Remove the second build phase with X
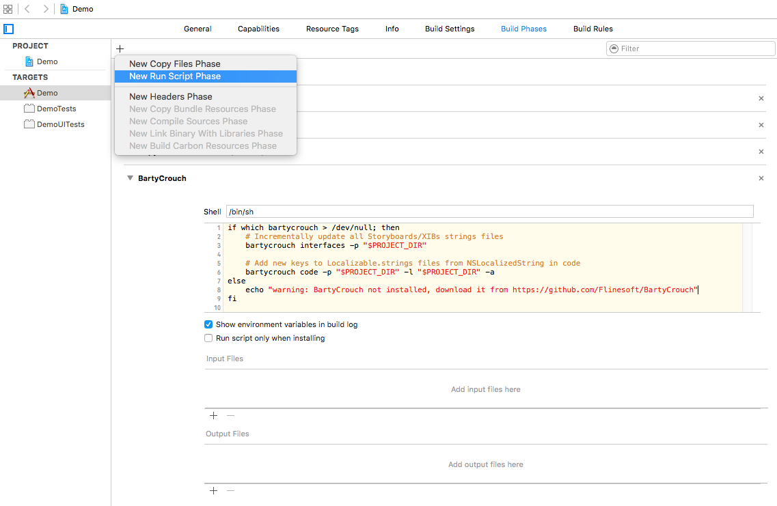 [761, 125]
